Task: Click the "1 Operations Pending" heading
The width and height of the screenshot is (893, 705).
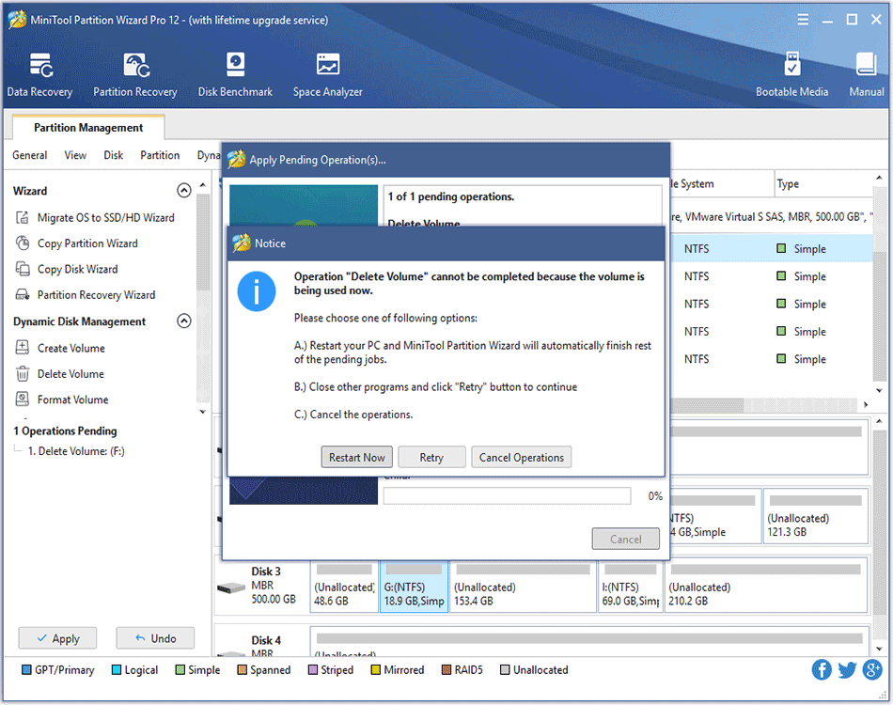Action: click(x=65, y=431)
